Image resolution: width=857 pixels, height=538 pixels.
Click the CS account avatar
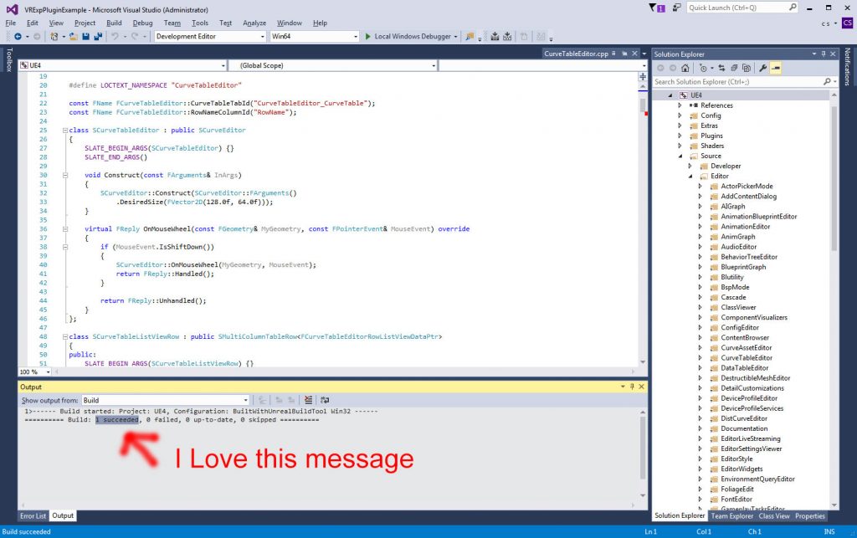click(x=847, y=23)
